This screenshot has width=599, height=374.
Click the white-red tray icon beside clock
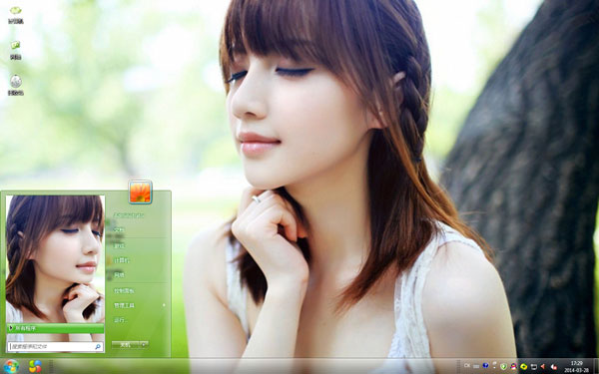[x=554, y=367]
